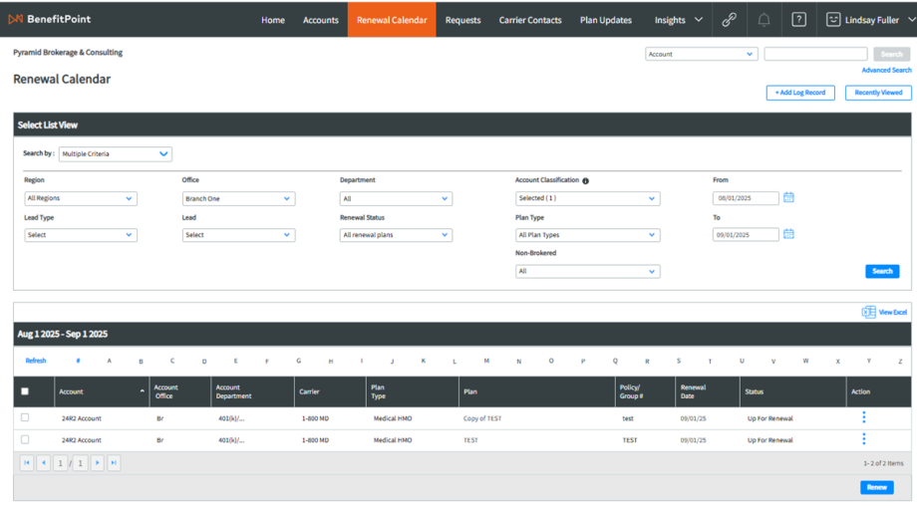Open the quick links chain icon
Image resolution: width=917 pixels, height=506 pixels.
[x=729, y=20]
